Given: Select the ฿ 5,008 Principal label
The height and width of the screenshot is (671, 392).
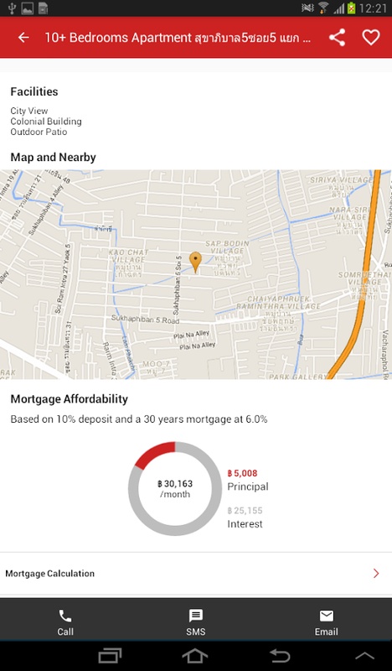Looking at the screenshot, I should (x=247, y=480).
